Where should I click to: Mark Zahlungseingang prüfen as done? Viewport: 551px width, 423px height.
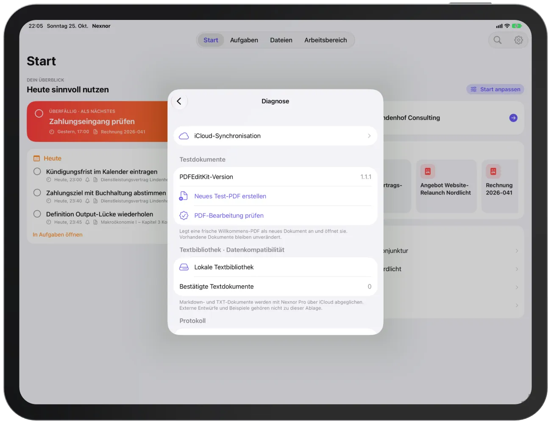39,114
